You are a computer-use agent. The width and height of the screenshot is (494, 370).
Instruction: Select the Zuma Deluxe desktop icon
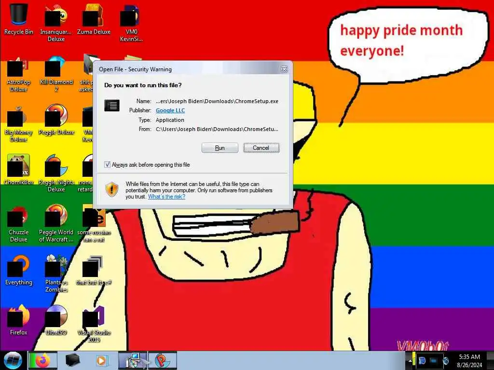pos(94,19)
